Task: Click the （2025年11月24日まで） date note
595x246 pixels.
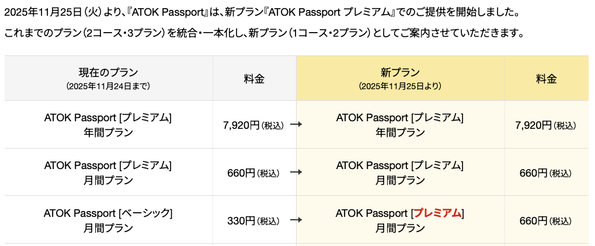Action: pyautogui.click(x=109, y=86)
